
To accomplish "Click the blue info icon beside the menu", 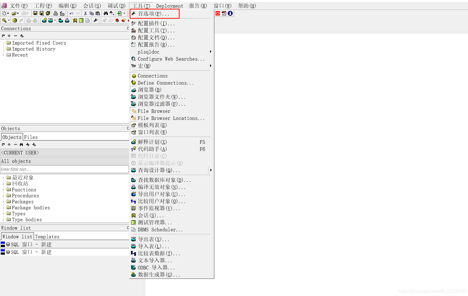I will [230, 13].
